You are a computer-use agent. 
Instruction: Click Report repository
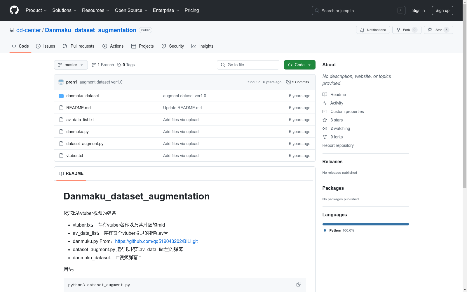[x=338, y=145]
